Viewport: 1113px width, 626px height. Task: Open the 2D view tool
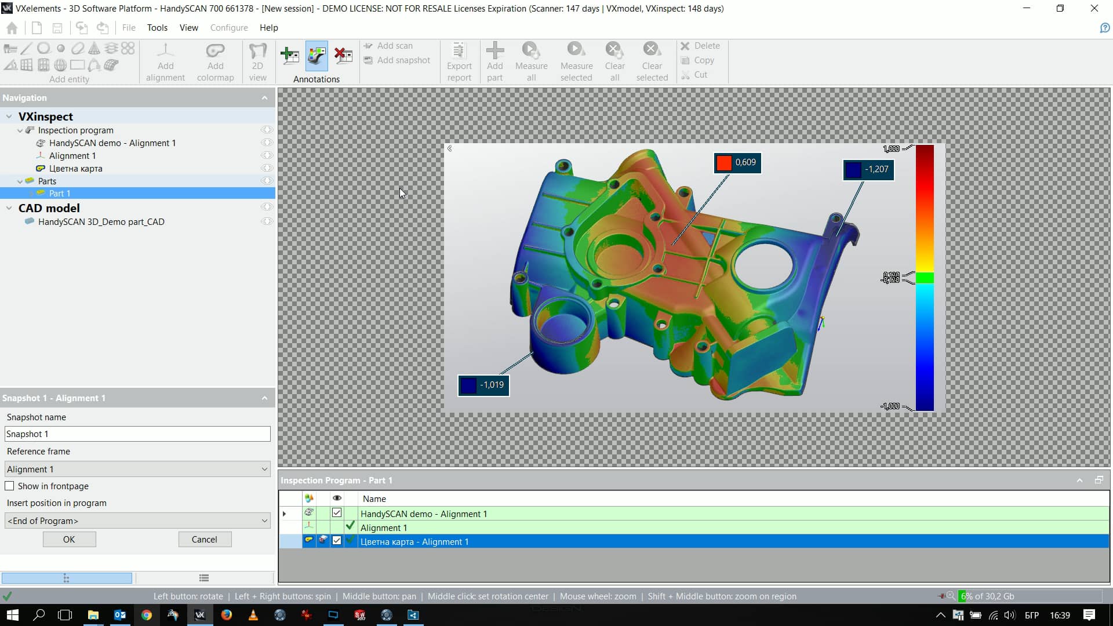(257, 62)
